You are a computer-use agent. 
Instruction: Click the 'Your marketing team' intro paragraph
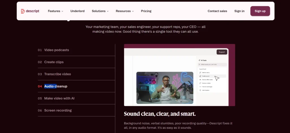tap(145, 29)
